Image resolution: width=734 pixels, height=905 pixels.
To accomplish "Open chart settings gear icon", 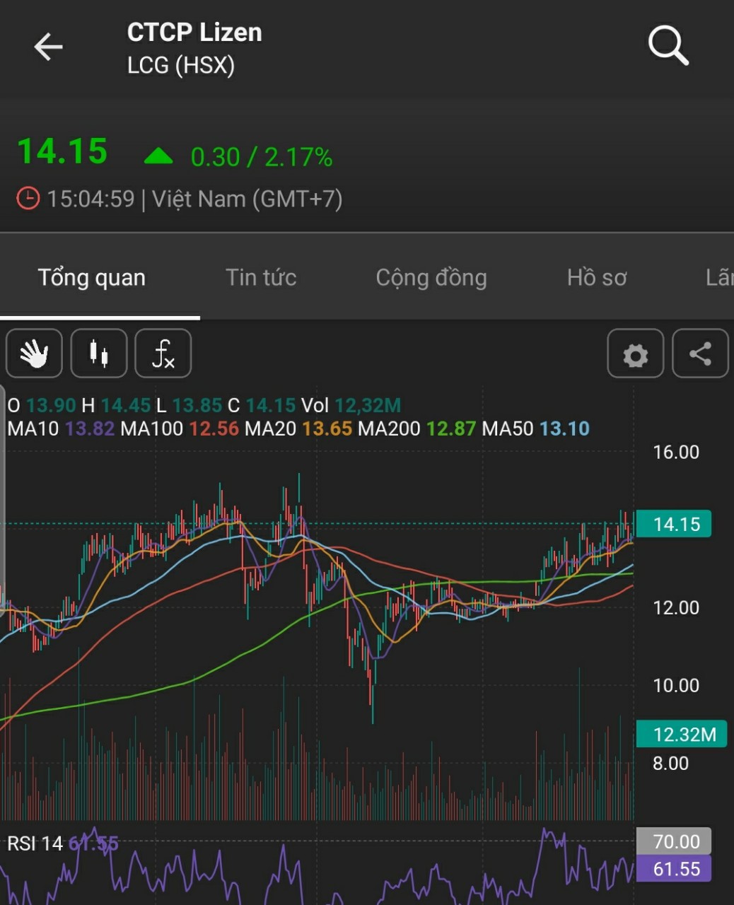I will coord(635,354).
